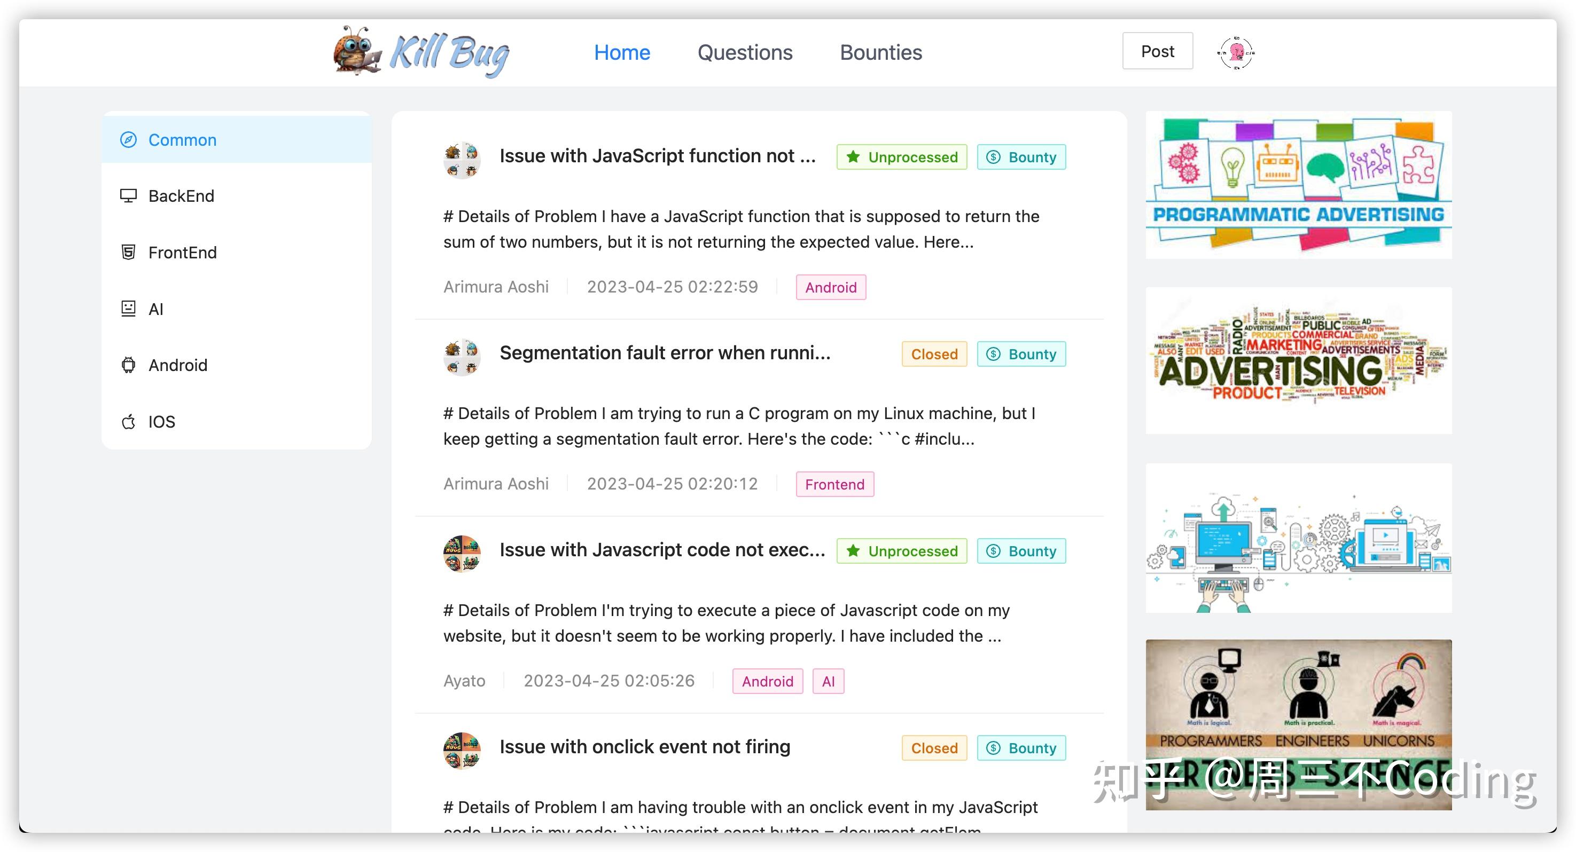Image resolution: width=1576 pixels, height=852 pixels.
Task: Click the Android sidebar icon
Action: [x=128, y=365]
